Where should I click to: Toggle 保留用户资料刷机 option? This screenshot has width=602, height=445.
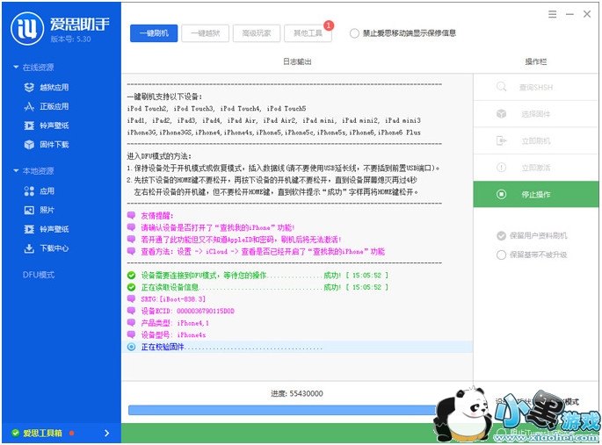[502, 236]
